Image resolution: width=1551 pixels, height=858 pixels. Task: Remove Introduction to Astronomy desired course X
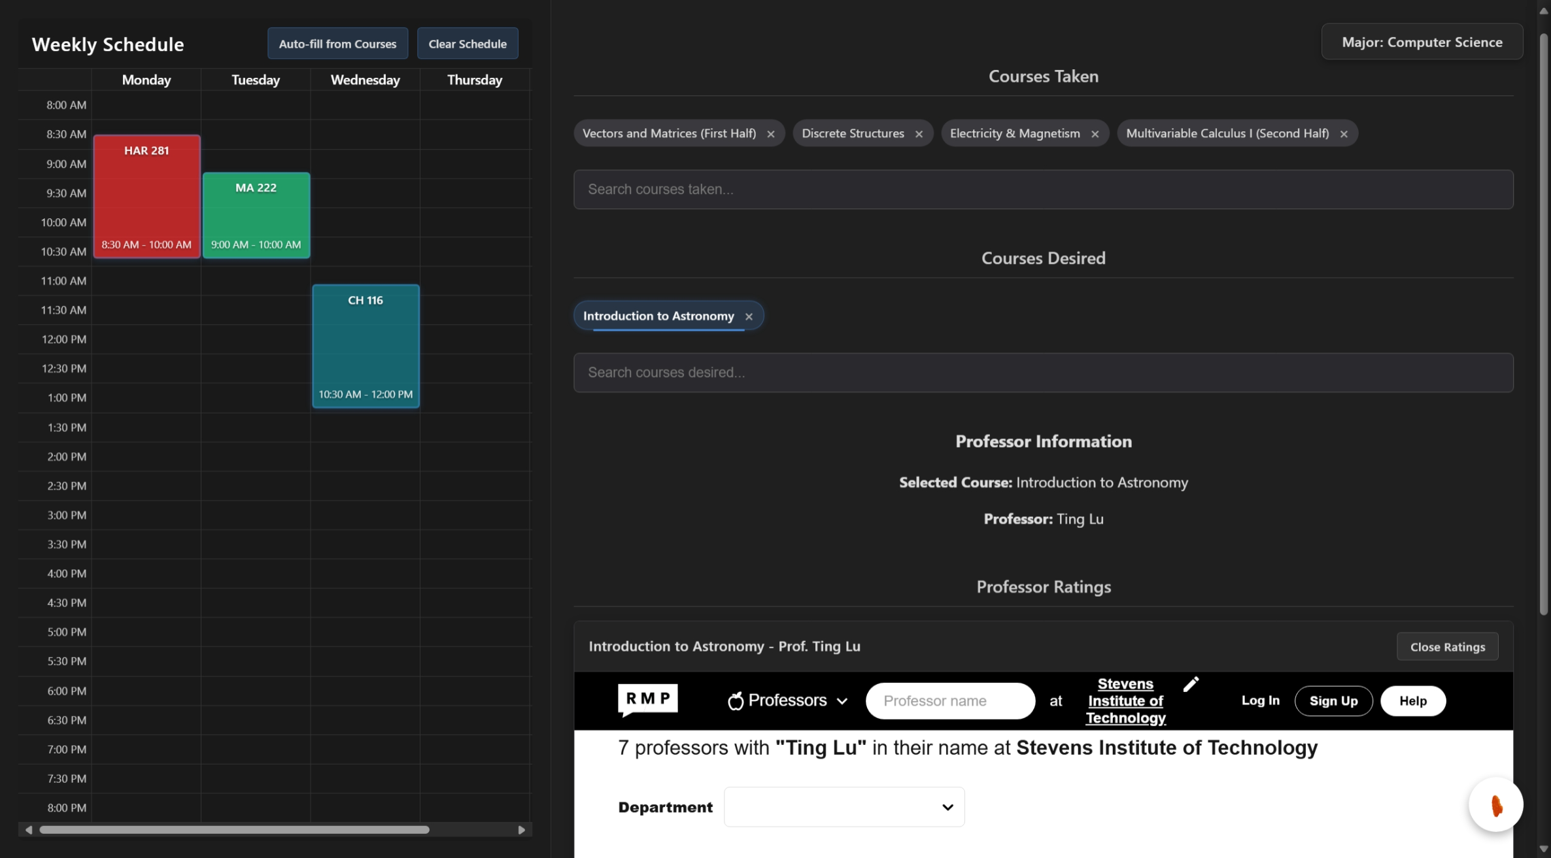point(749,316)
